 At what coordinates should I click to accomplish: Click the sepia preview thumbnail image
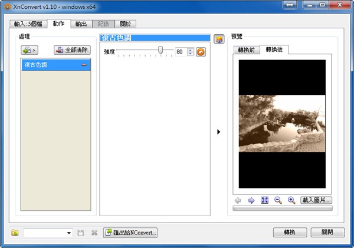point(282,124)
